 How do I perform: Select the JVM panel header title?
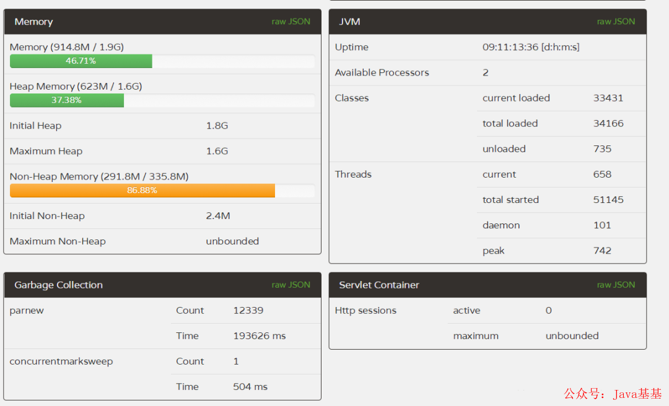click(x=349, y=22)
